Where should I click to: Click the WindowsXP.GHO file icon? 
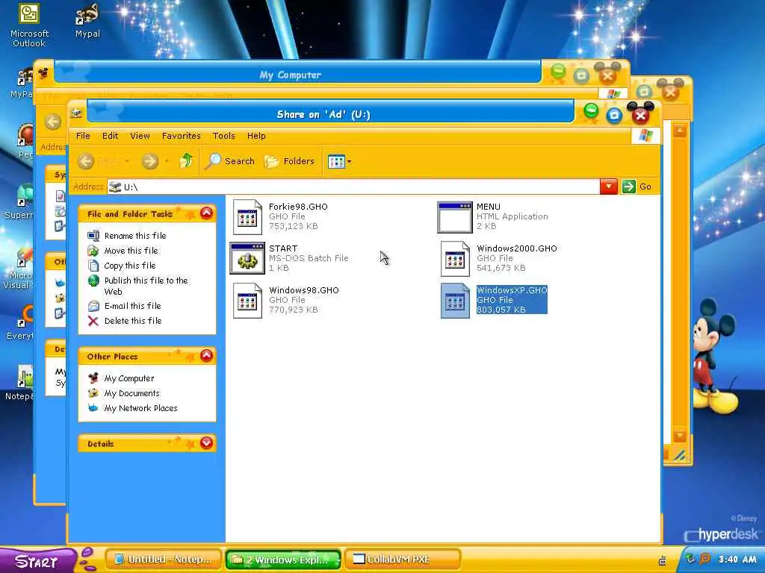pos(455,301)
